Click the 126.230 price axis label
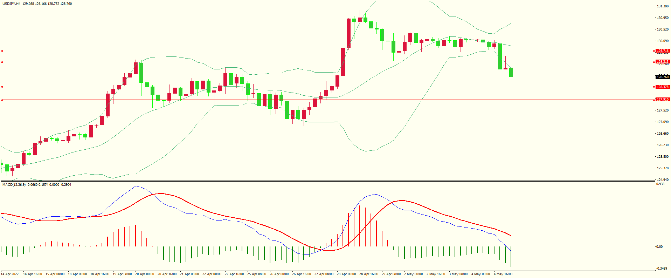671x278 pixels. (x=663, y=145)
